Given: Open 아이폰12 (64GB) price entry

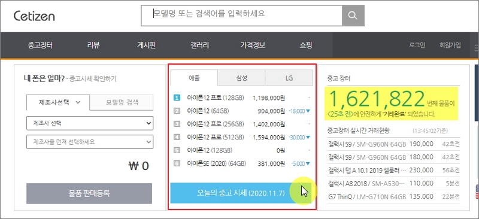Looking at the screenshot, I should (x=208, y=111).
